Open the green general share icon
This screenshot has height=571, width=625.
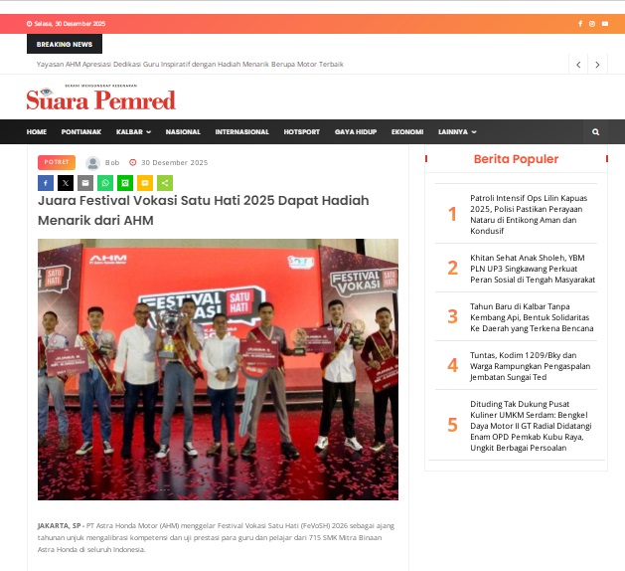coord(165,183)
